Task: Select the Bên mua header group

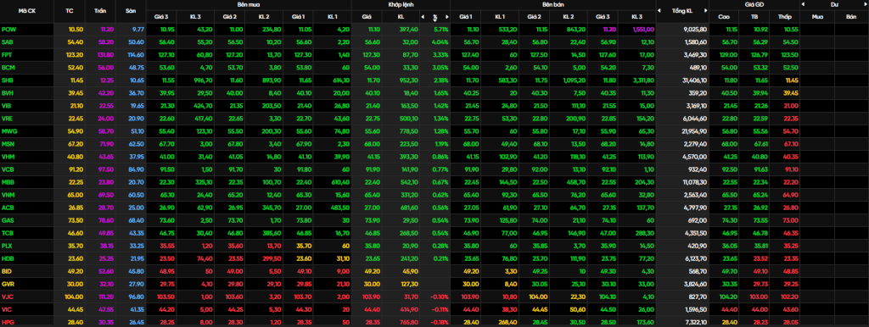Action: [249, 4]
